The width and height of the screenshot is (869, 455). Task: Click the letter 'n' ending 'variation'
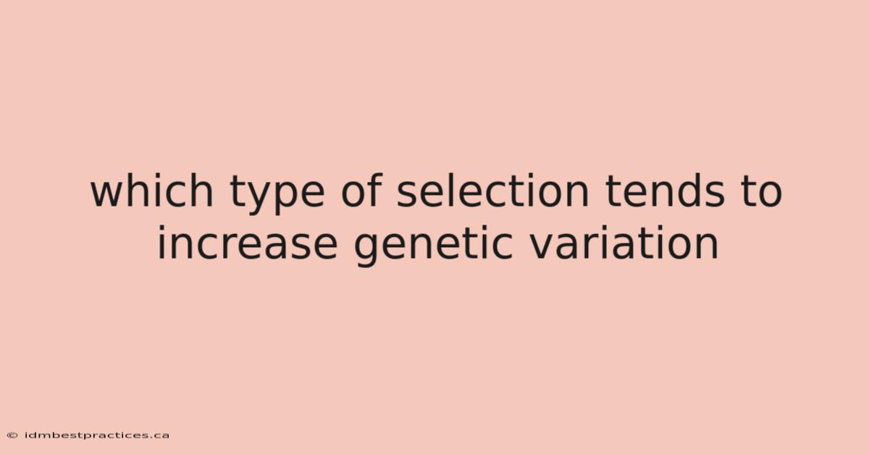[708, 248]
